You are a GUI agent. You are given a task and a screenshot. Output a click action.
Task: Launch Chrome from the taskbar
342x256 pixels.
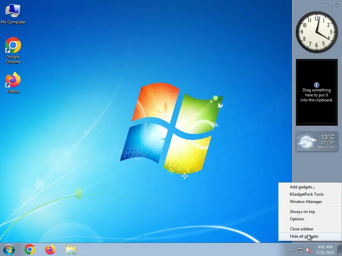(x=30, y=249)
